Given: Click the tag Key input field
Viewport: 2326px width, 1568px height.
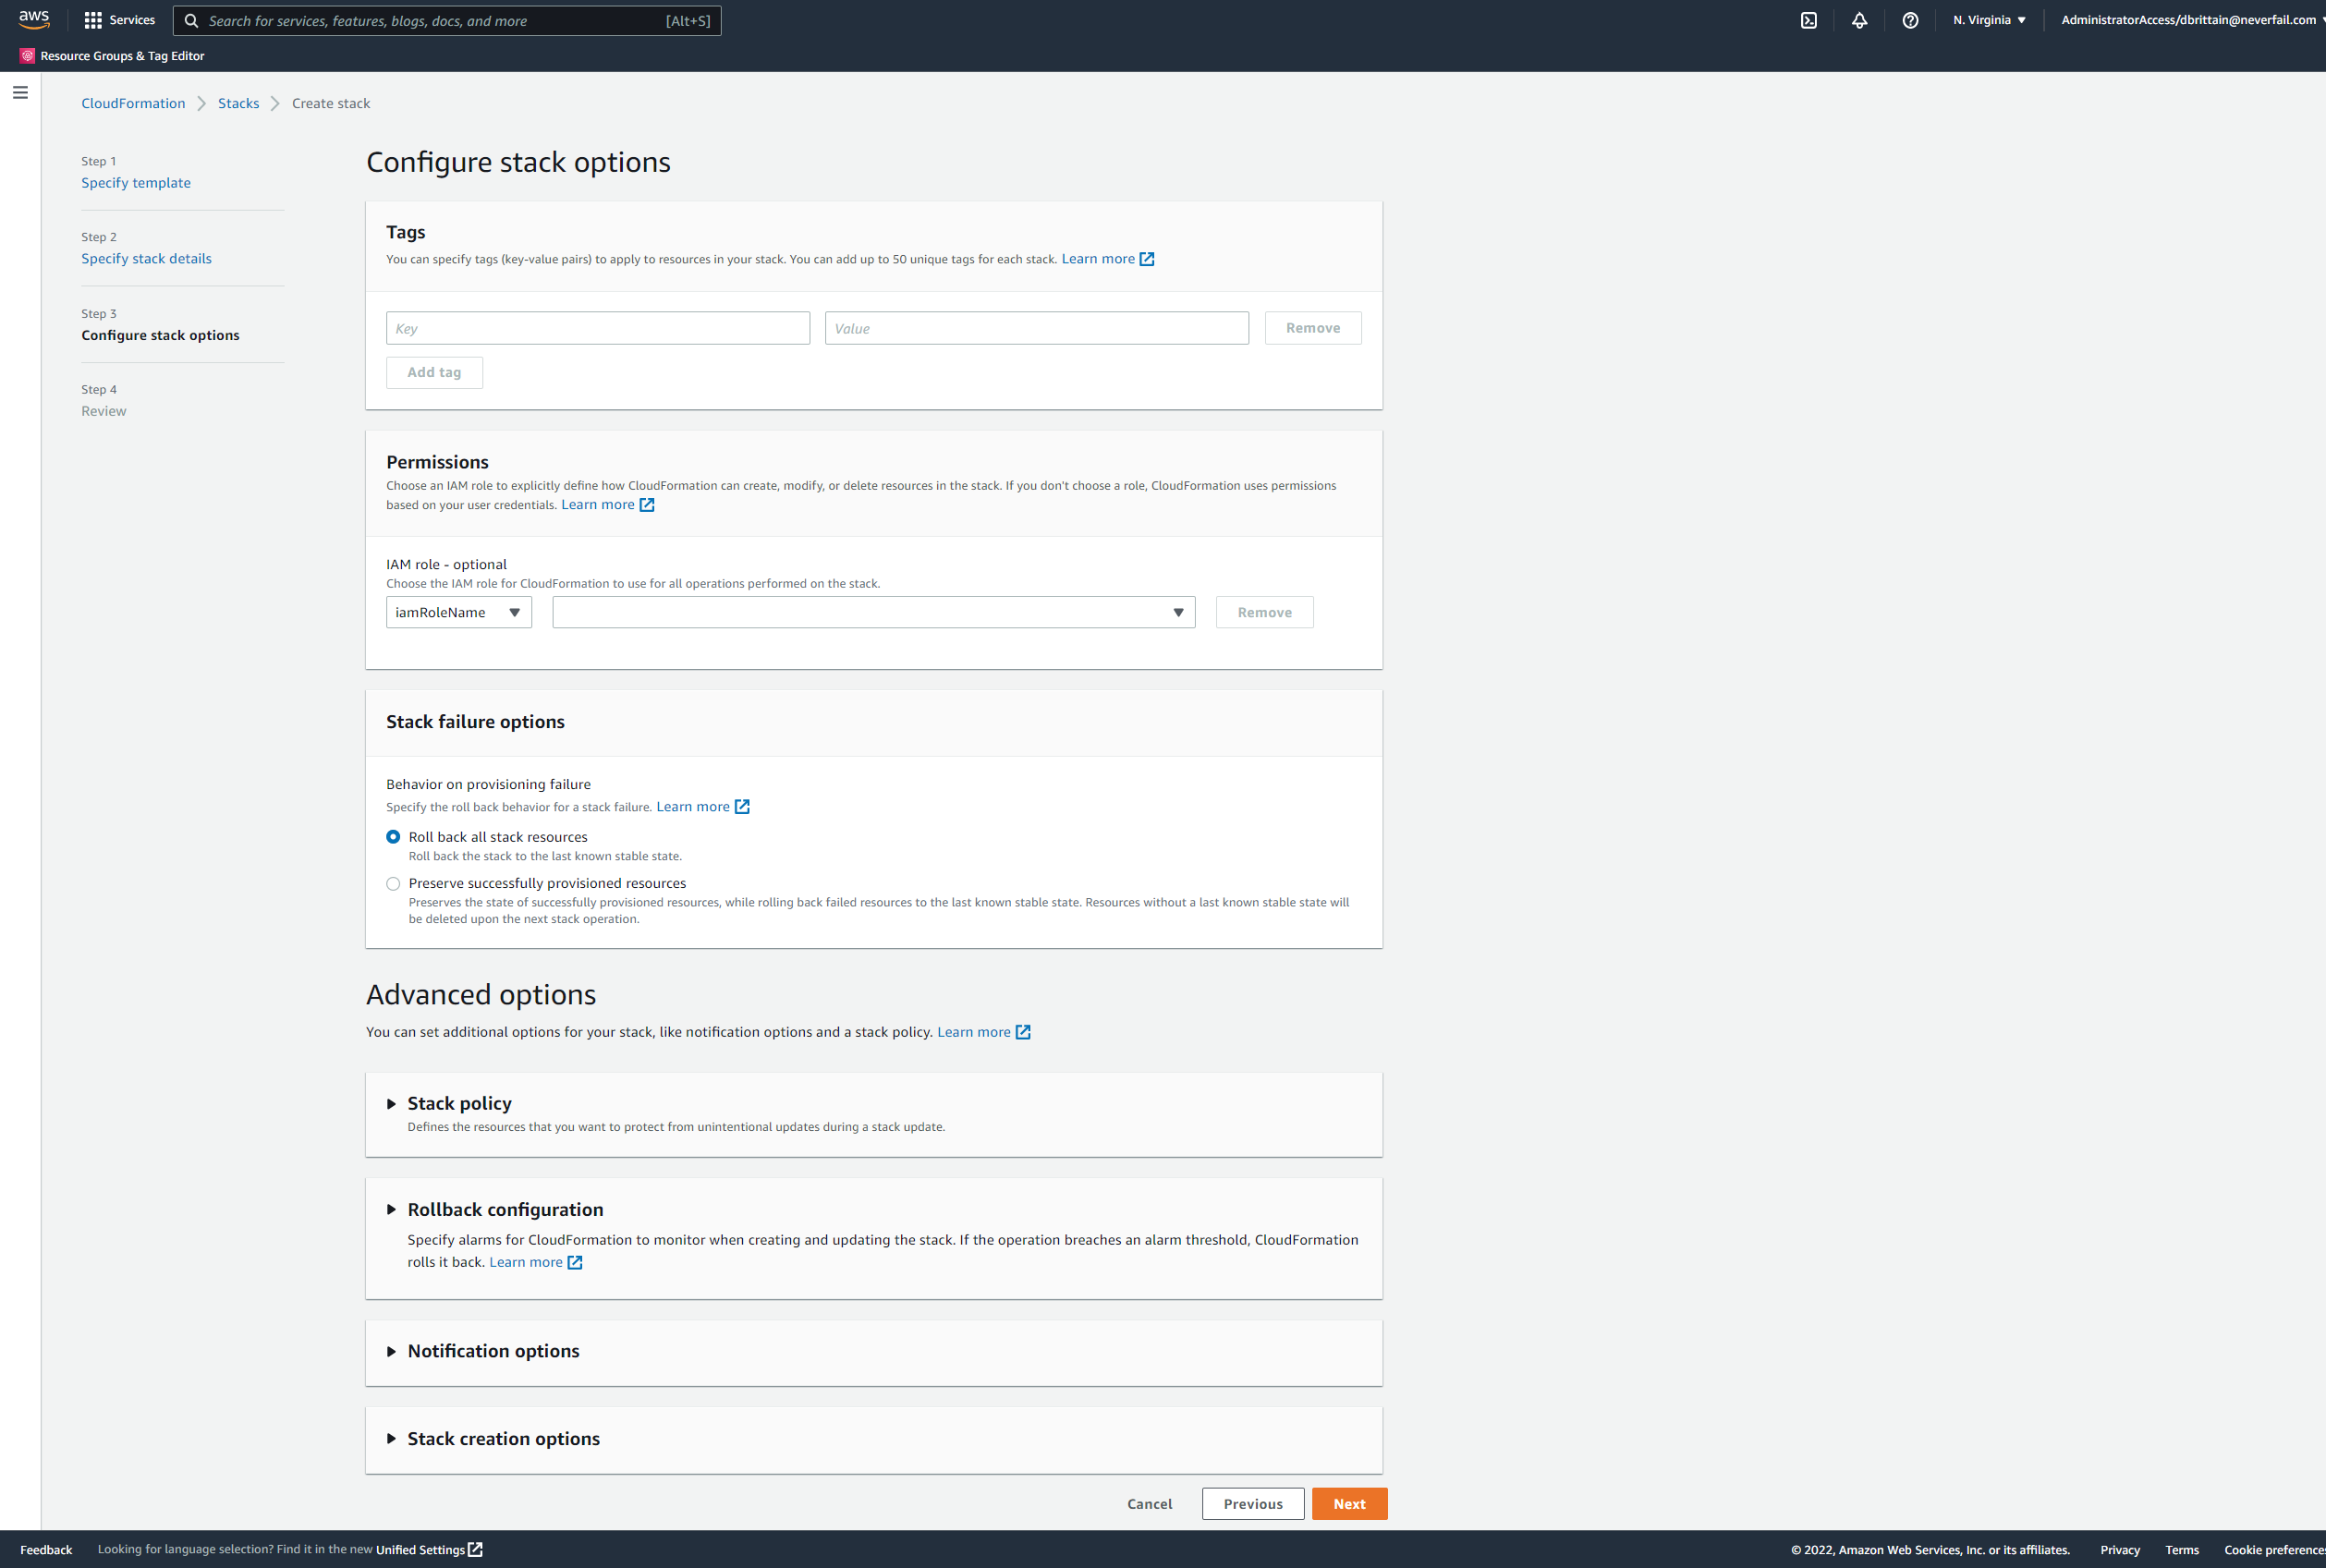Looking at the screenshot, I should 597,327.
